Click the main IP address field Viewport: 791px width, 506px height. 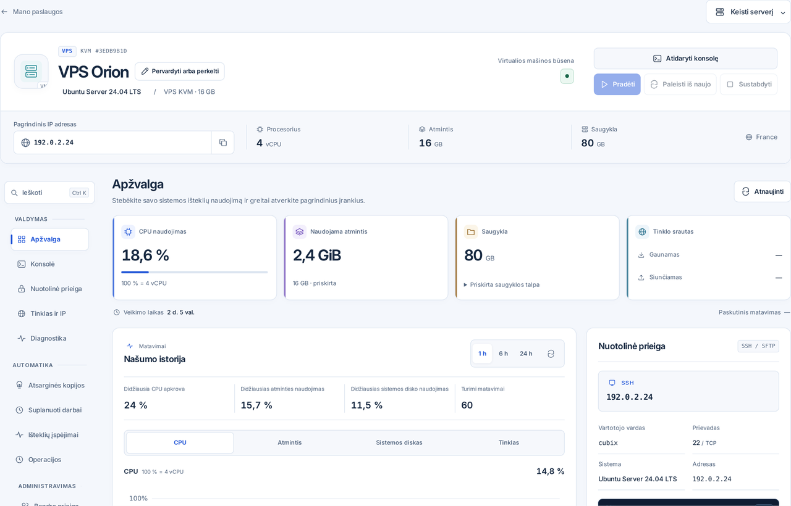112,143
